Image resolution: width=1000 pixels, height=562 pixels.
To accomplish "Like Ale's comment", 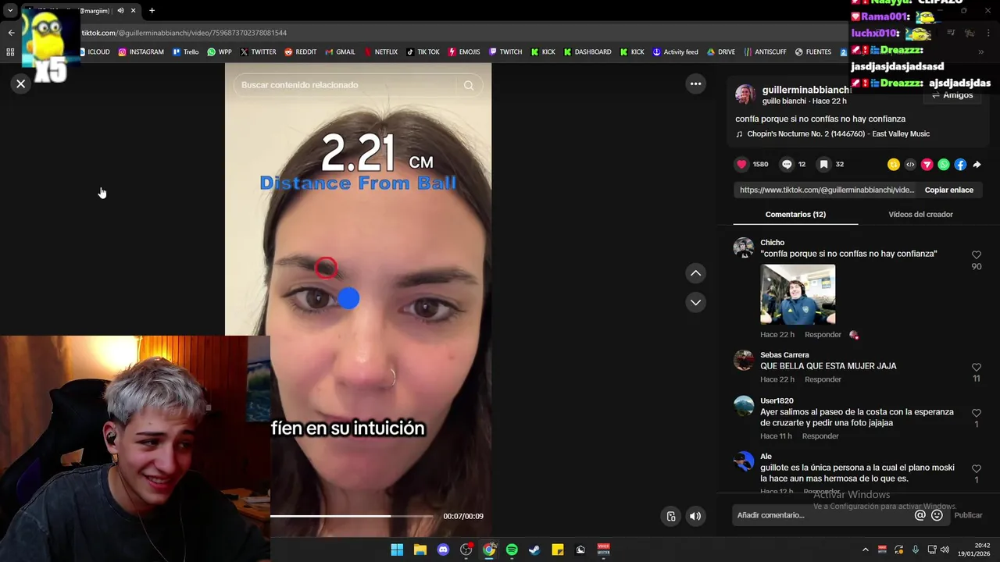I will (976, 469).
